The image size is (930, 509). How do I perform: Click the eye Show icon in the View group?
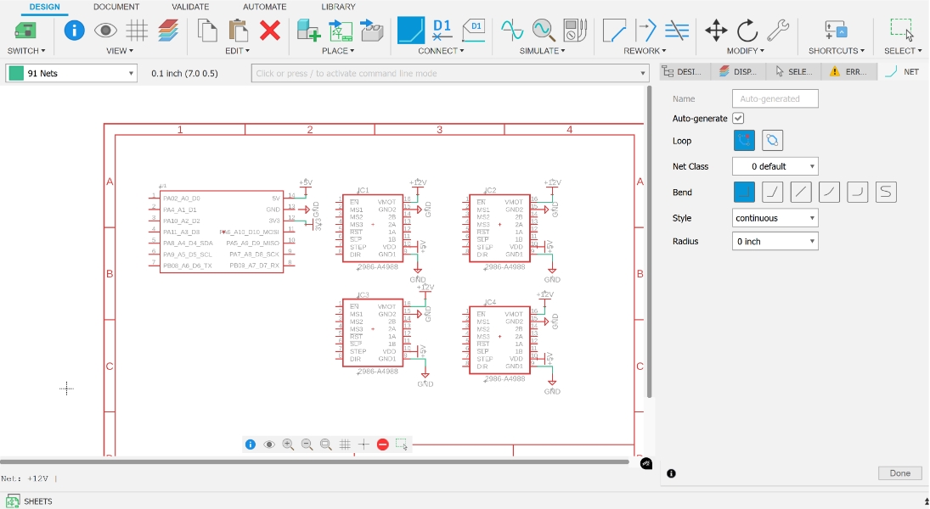click(x=105, y=31)
